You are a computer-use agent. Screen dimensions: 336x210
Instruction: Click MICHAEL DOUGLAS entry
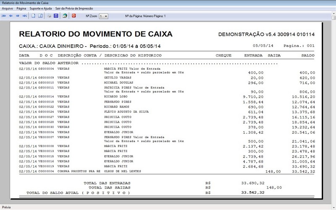pyautogui.click(x=118, y=82)
